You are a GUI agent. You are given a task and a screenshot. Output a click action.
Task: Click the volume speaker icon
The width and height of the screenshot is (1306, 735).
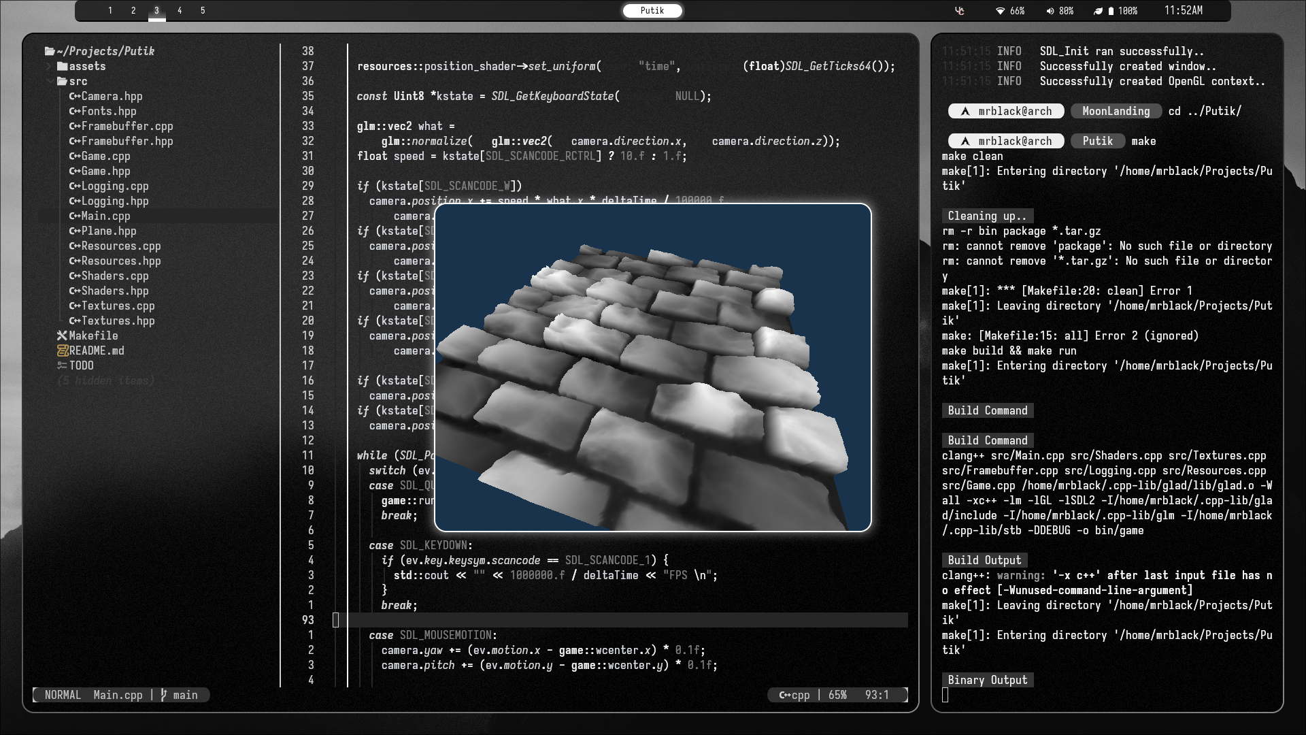[x=1050, y=11]
